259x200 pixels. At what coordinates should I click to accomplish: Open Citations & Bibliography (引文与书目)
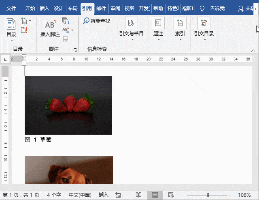point(131,29)
